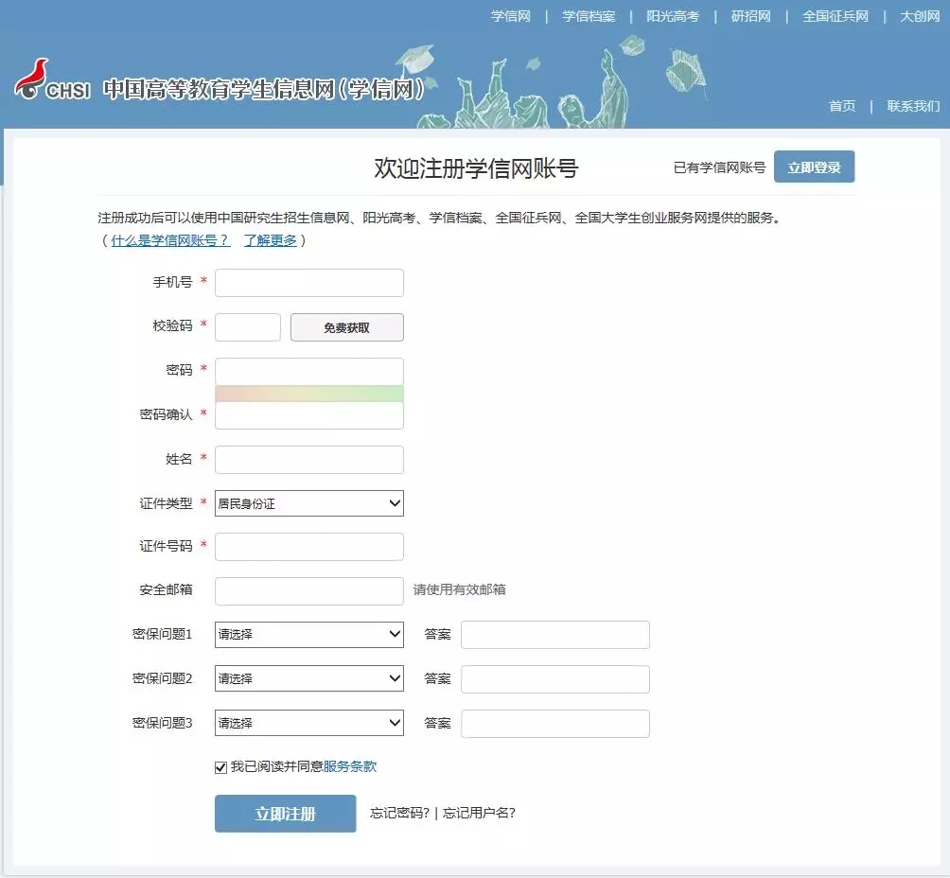Focus the 密码 input field
Viewport: 950px width, 878px height.
pos(309,372)
